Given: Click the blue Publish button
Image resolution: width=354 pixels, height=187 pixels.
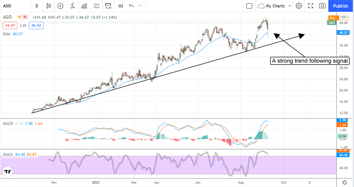Looking at the screenshot, I should (340, 6).
